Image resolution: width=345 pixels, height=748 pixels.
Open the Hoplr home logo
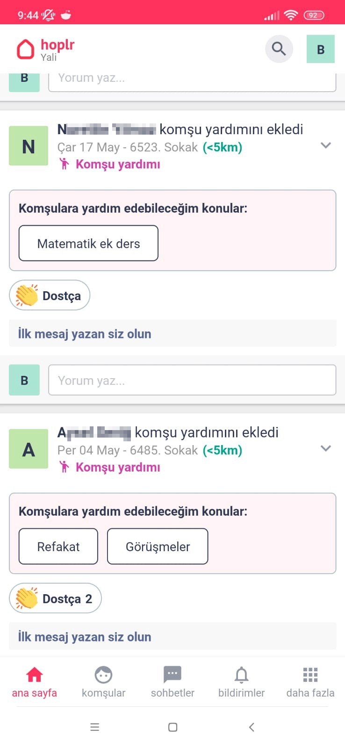[x=45, y=50]
